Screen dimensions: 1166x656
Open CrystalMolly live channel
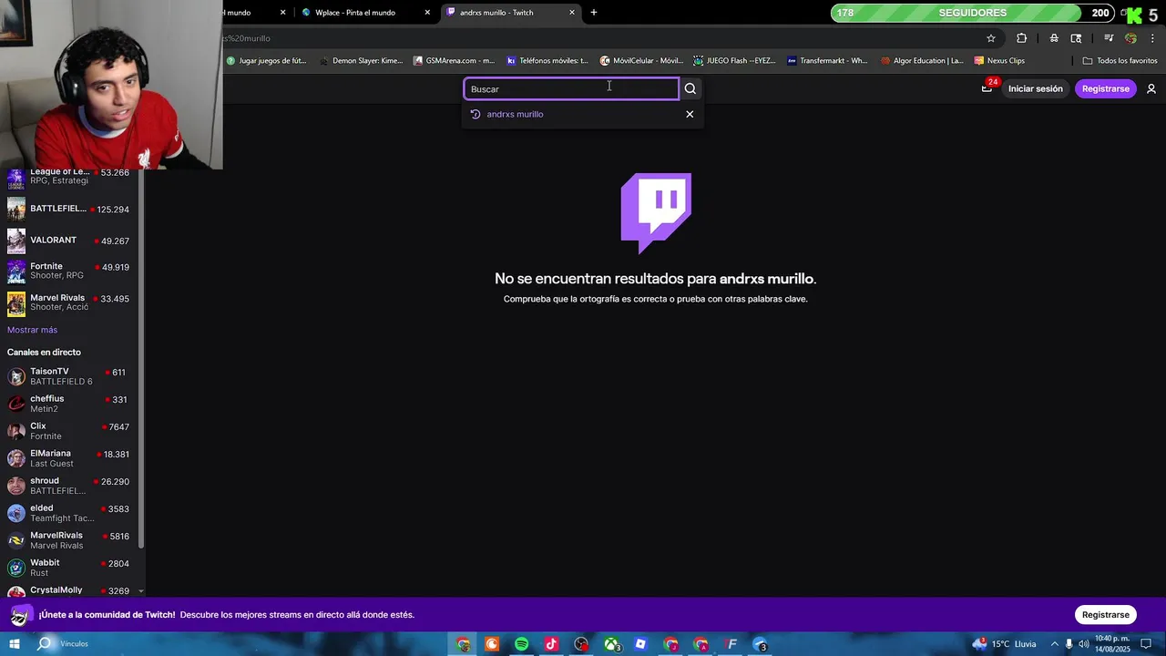[x=69, y=590]
